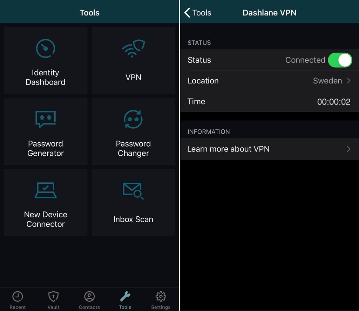This screenshot has width=359, height=311.
Task: Tap the back arrow beside Tools
Action: 187,13
